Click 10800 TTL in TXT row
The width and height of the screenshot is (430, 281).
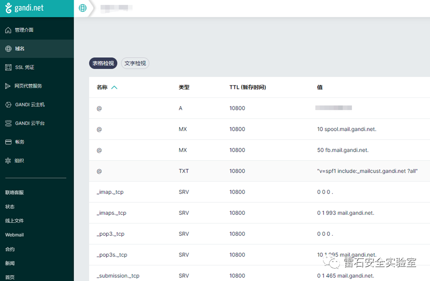point(237,171)
